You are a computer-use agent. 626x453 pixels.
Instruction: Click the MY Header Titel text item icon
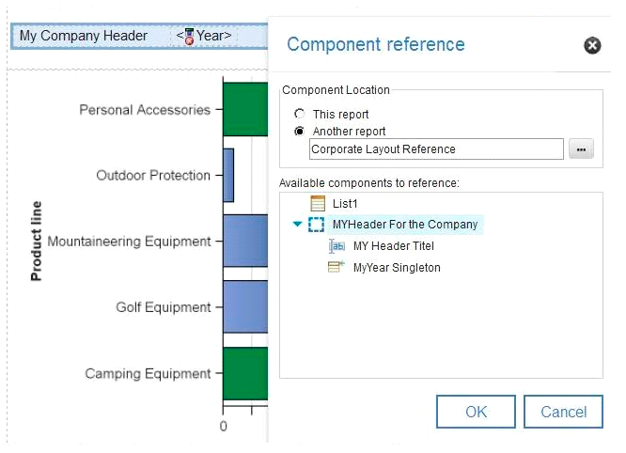(x=337, y=246)
